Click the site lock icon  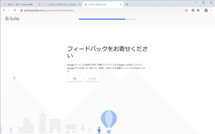coord(21,10)
